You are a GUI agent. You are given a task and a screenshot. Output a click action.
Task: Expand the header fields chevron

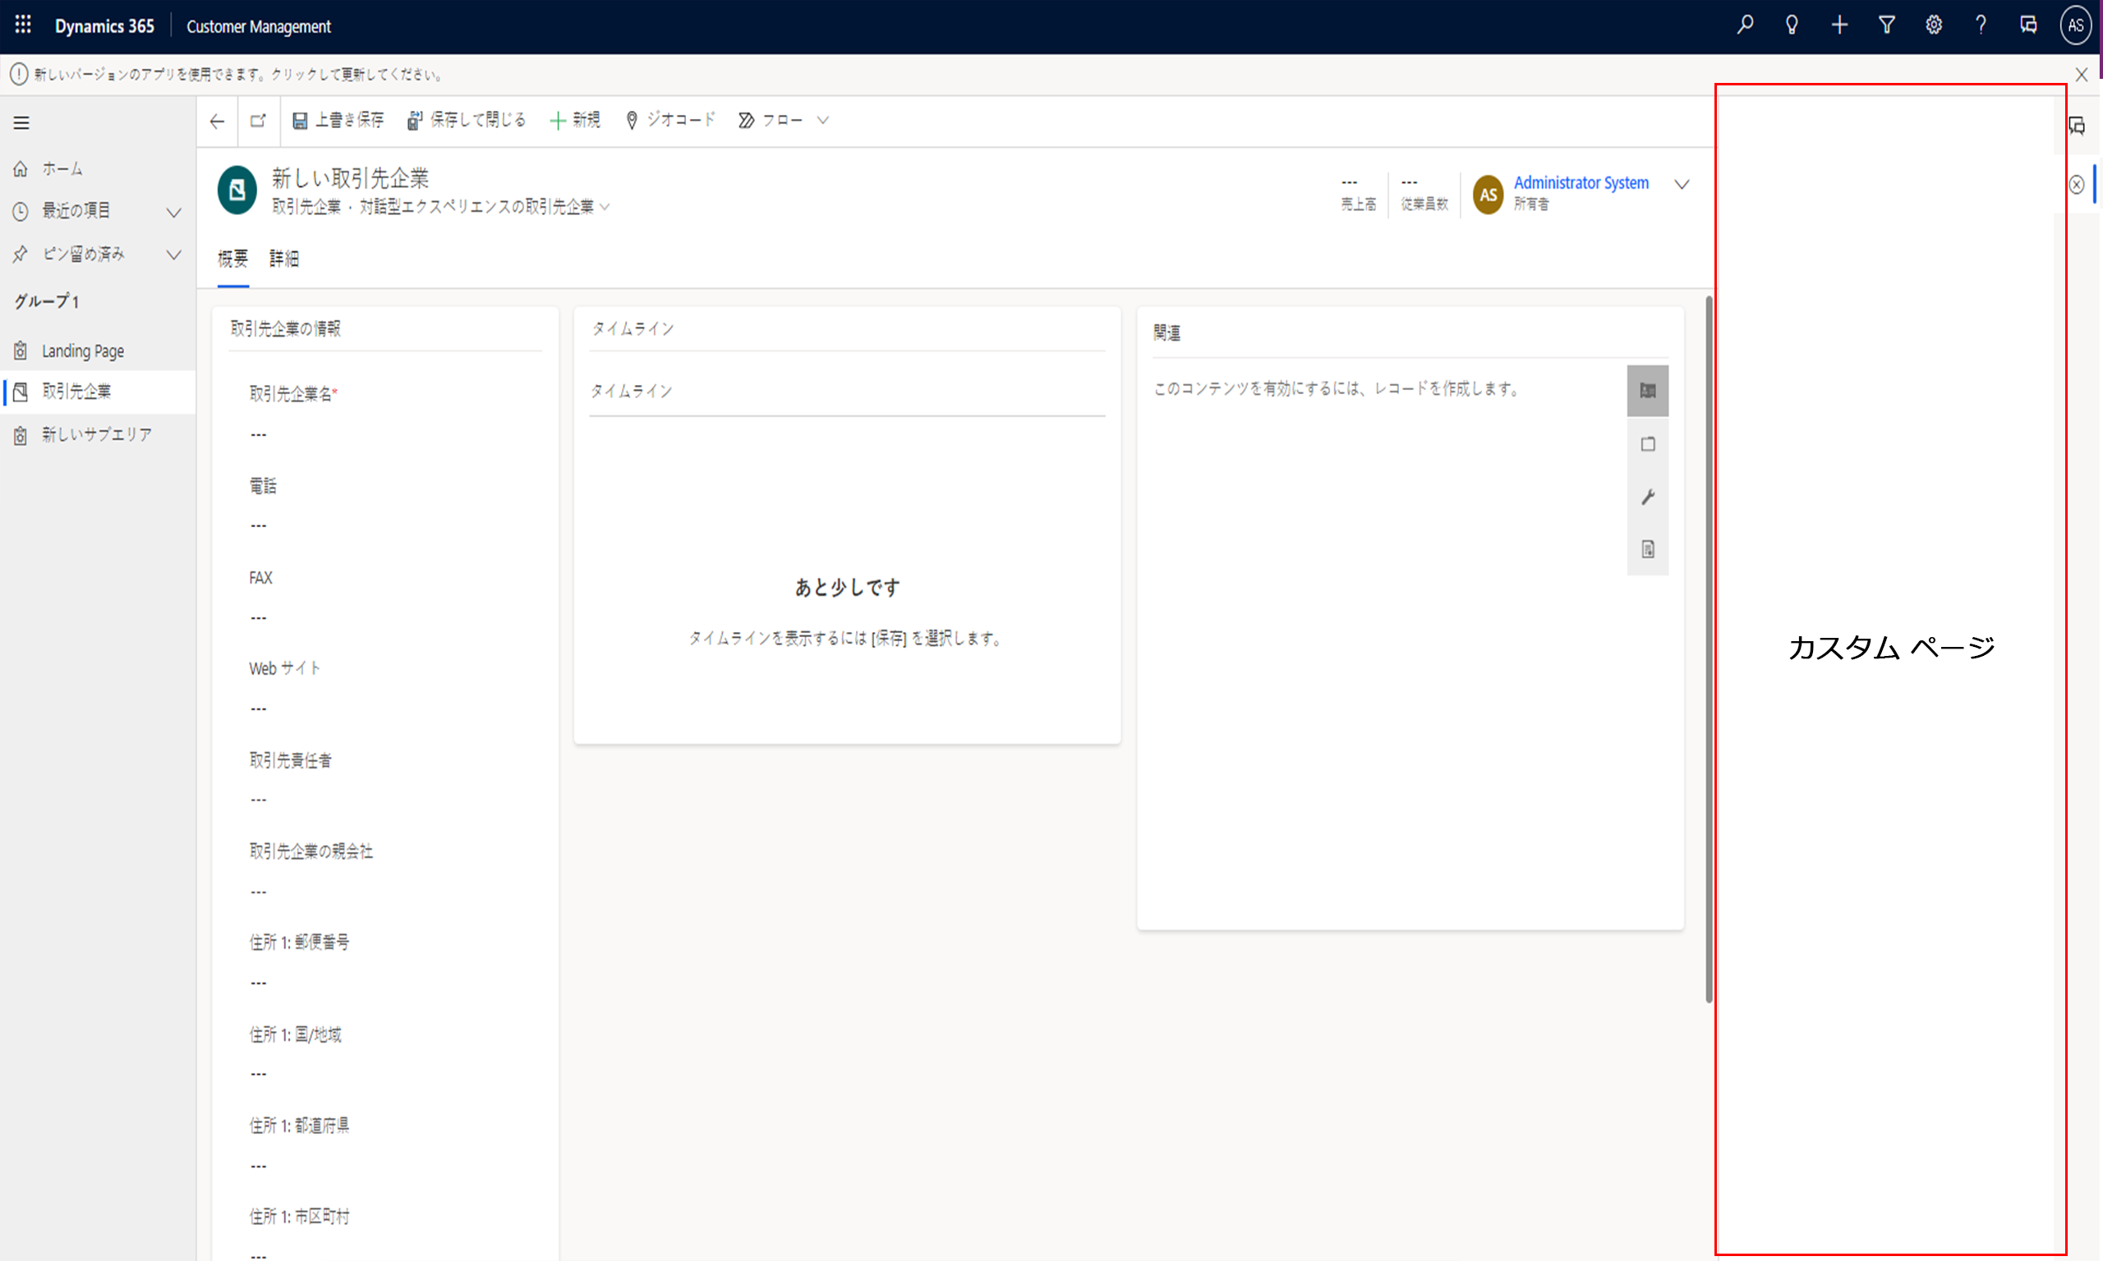pyautogui.click(x=1682, y=185)
